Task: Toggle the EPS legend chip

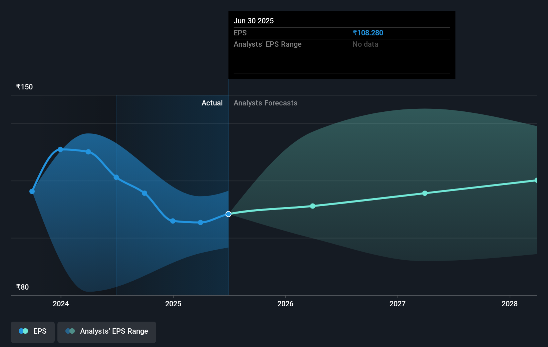Action: [x=32, y=332]
